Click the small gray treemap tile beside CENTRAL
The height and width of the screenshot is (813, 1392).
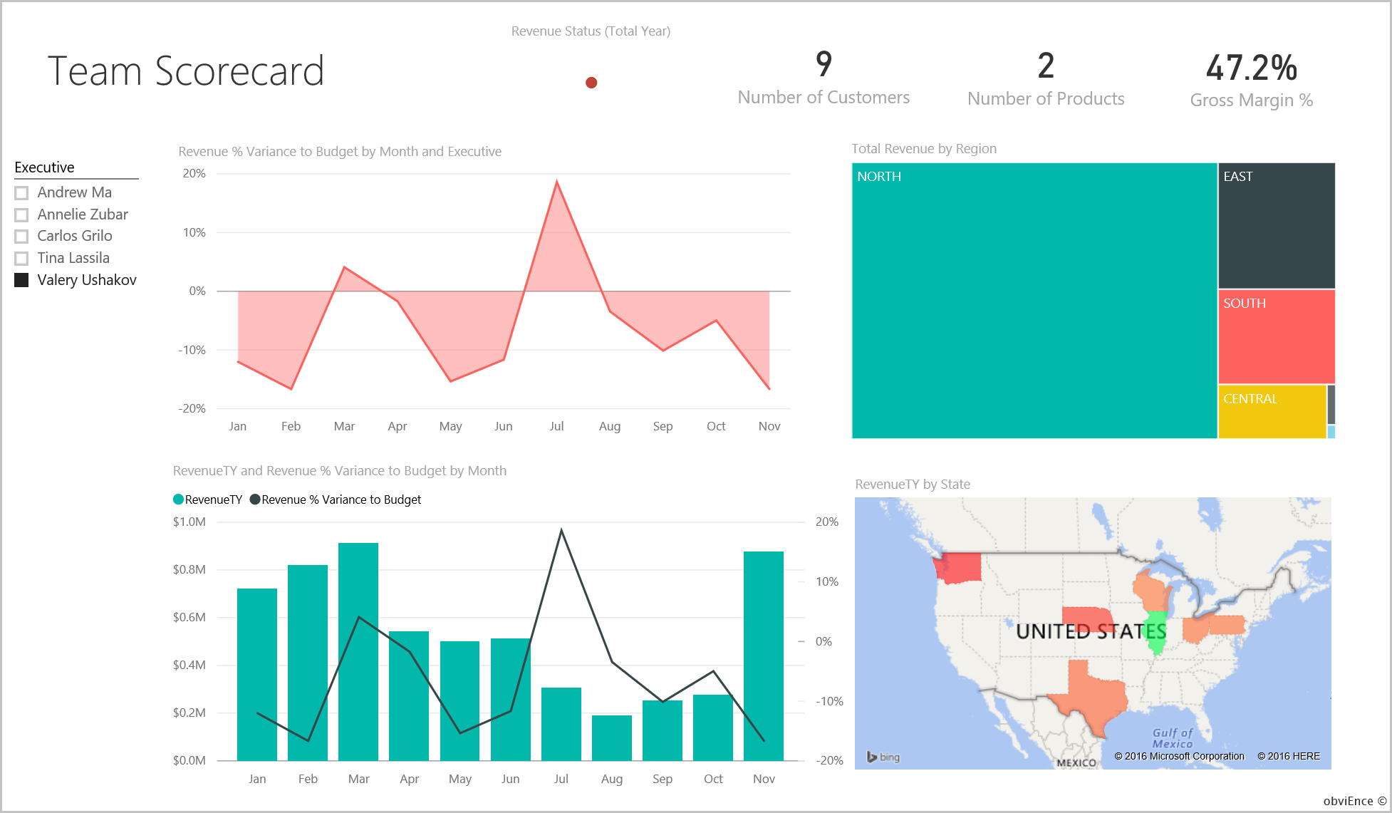point(1331,405)
